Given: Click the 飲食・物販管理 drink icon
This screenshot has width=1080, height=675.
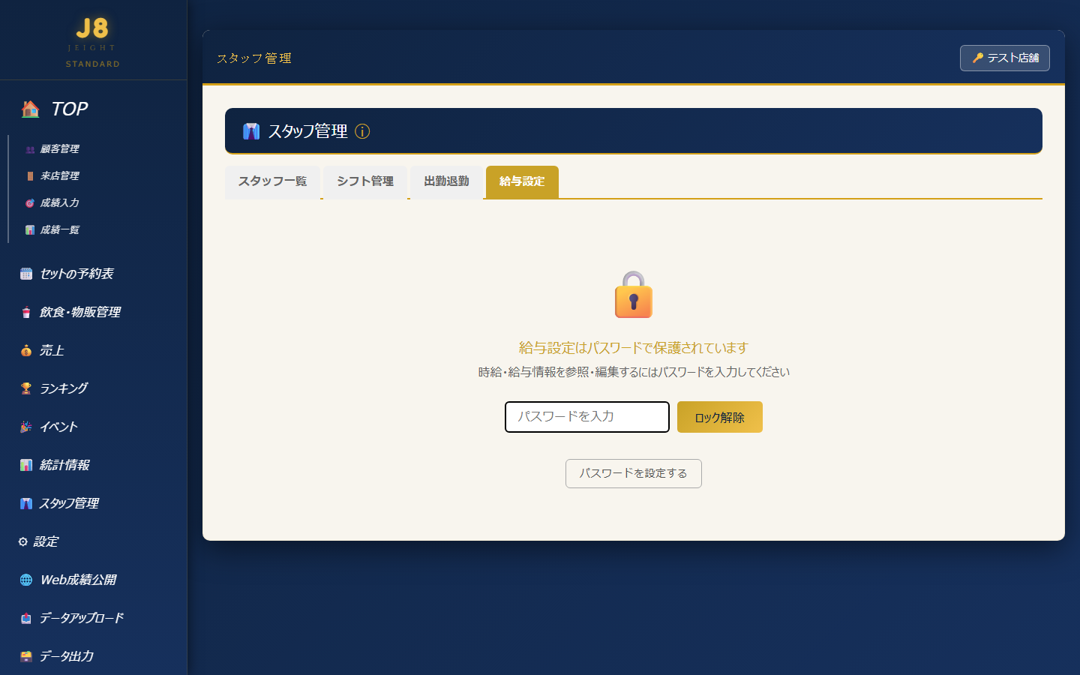Looking at the screenshot, I should coord(26,312).
